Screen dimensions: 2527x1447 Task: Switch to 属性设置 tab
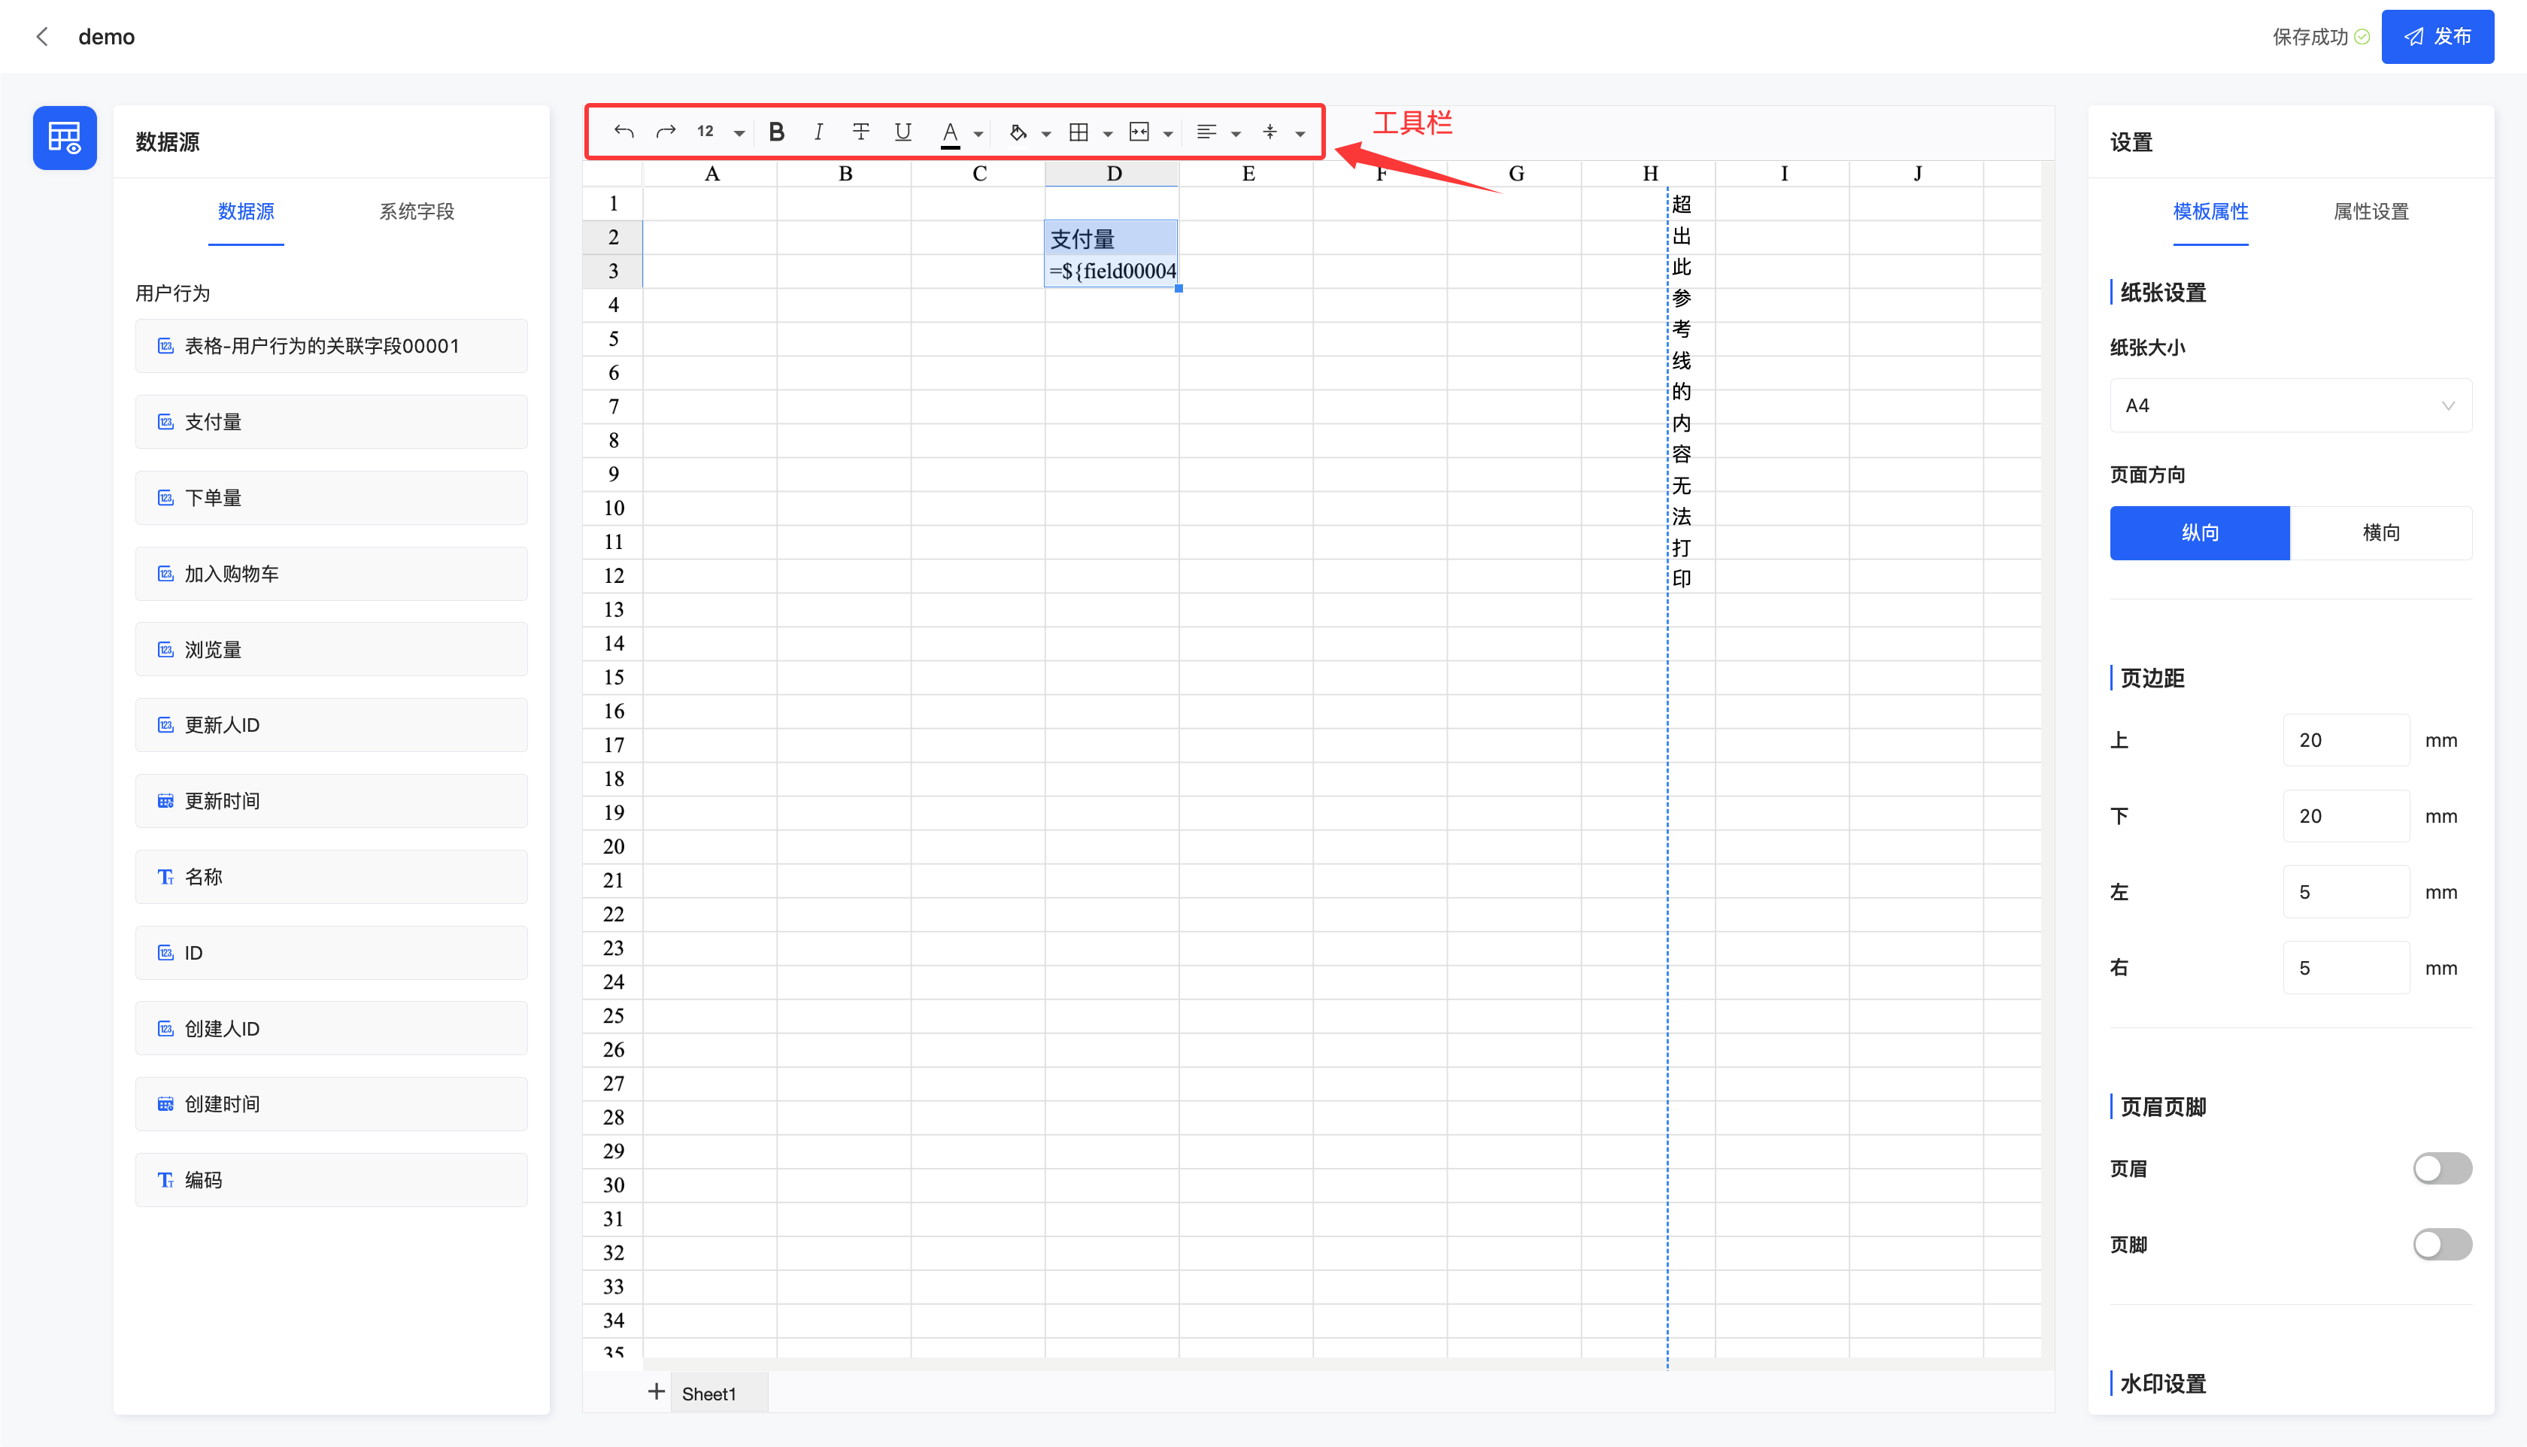2370,211
